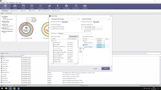The width and height of the screenshot is (161, 90).
Task: Click the Push Install toolbar icon
Action: (58, 6)
